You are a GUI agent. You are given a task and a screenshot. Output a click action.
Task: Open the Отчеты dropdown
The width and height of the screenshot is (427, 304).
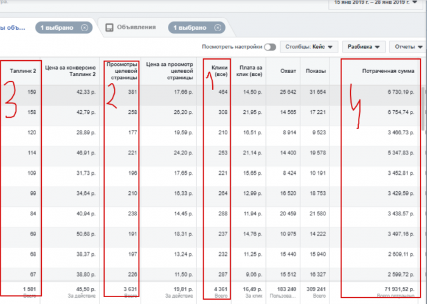pyautogui.click(x=408, y=47)
